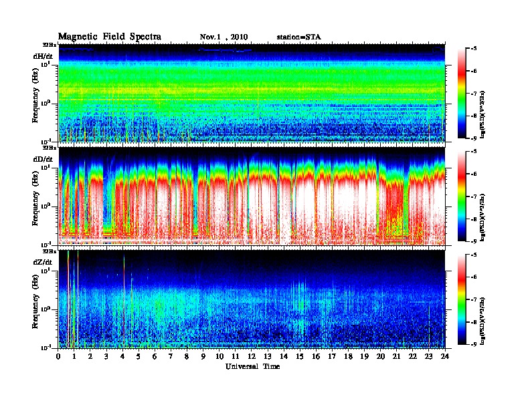Click the hour "8" tick label on time axis
530x409 pixels.
(187, 356)
